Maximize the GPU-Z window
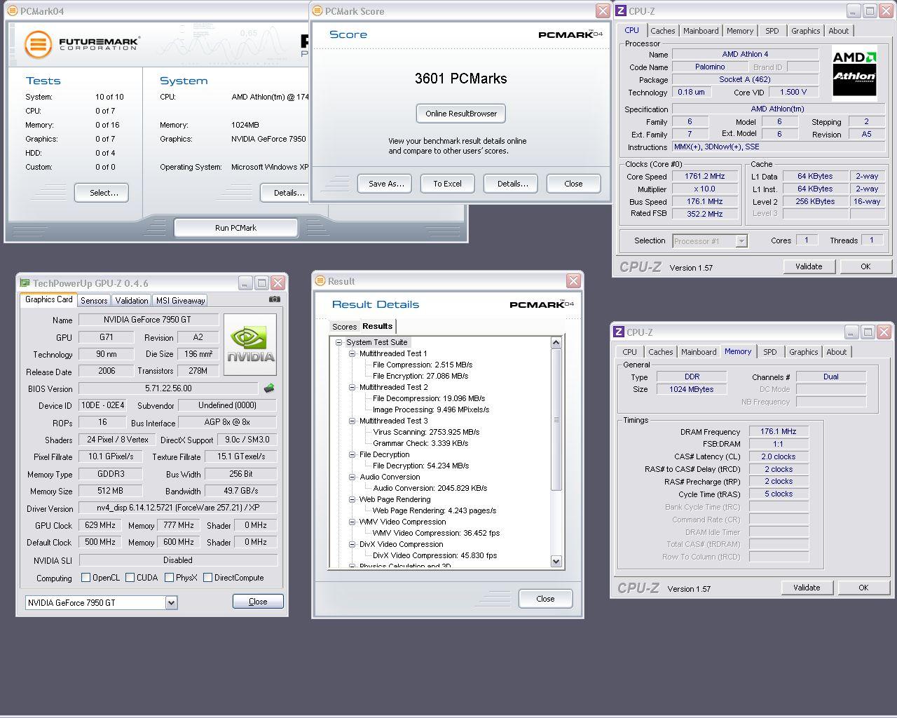Viewport: 897px width, 718px height. [x=261, y=283]
